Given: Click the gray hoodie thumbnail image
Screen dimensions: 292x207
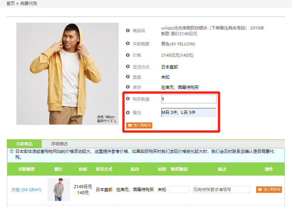Looking at the screenshot, I should 59,190.
